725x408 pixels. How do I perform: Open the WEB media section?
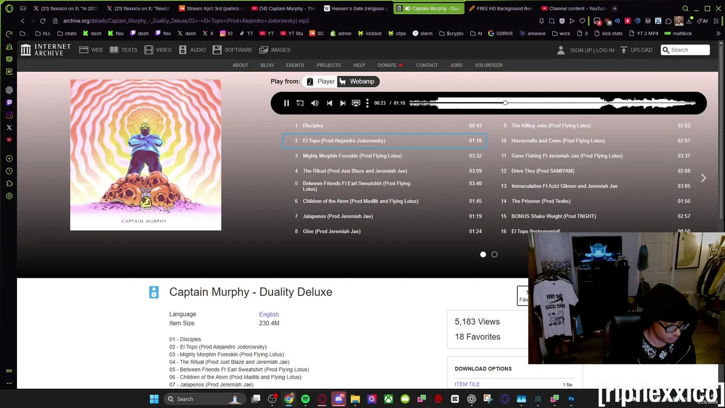tap(91, 50)
